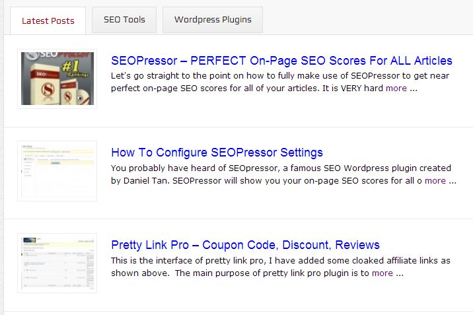Open the SEOPressor settings screenshot thumbnail
This screenshot has height=315, width=473.
pyautogui.click(x=57, y=171)
